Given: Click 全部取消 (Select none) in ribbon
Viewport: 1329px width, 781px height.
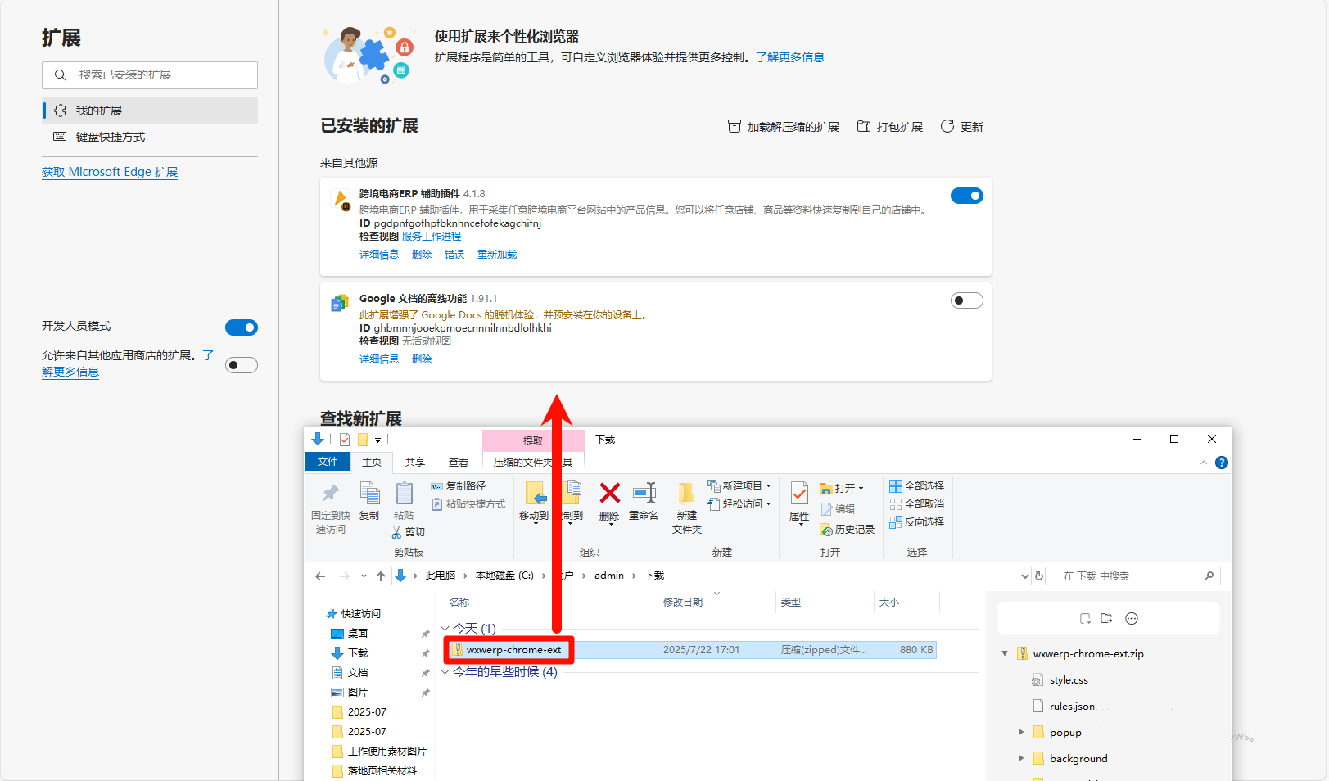Looking at the screenshot, I should (x=917, y=504).
